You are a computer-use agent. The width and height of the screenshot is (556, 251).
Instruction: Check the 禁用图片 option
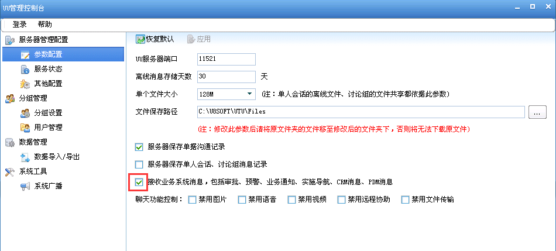[x=192, y=200]
